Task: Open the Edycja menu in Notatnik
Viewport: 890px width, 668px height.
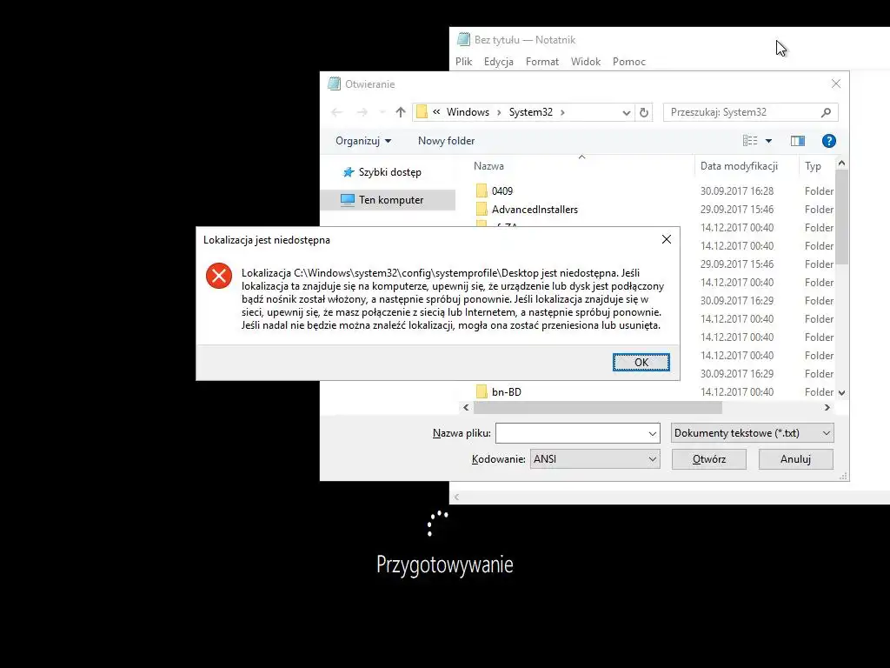Action: click(498, 62)
